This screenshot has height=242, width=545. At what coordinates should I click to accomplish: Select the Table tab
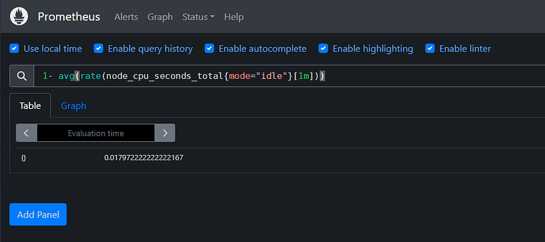(x=31, y=106)
